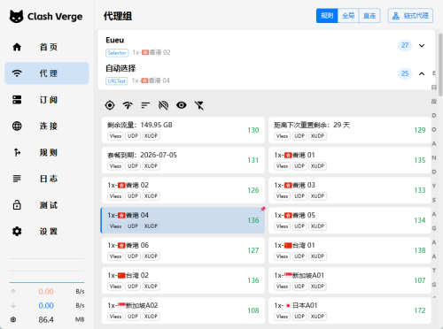Click the fork icon beside sidebar 规则
Screen dimensions: 443x329
click(17, 152)
